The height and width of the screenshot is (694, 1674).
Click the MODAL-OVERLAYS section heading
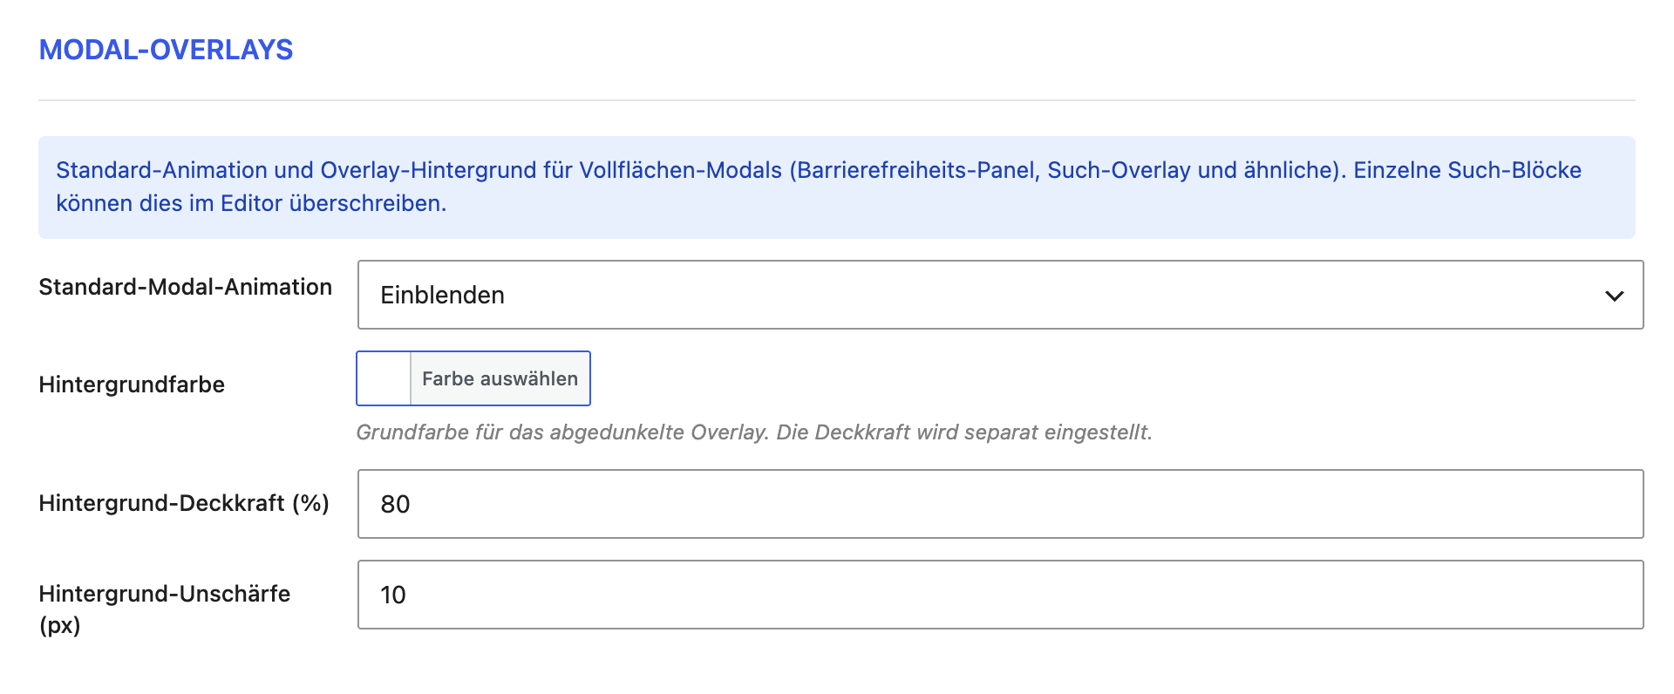(x=166, y=50)
